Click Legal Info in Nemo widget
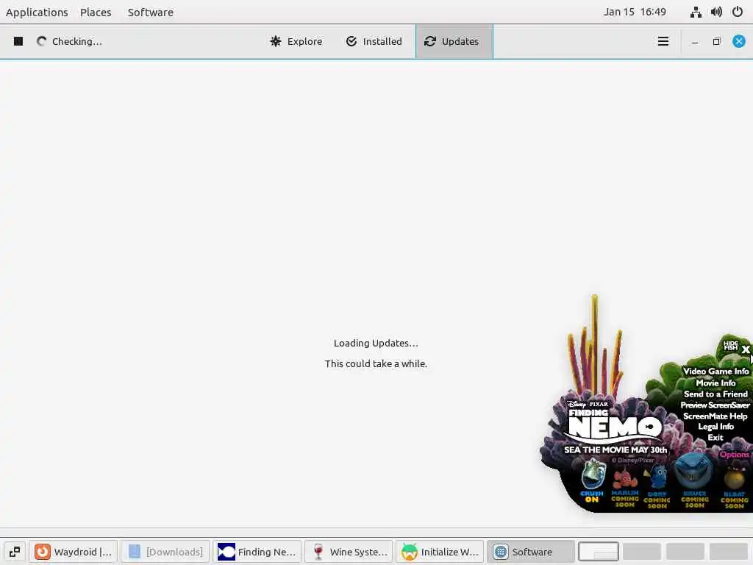753x565 pixels. pos(715,427)
